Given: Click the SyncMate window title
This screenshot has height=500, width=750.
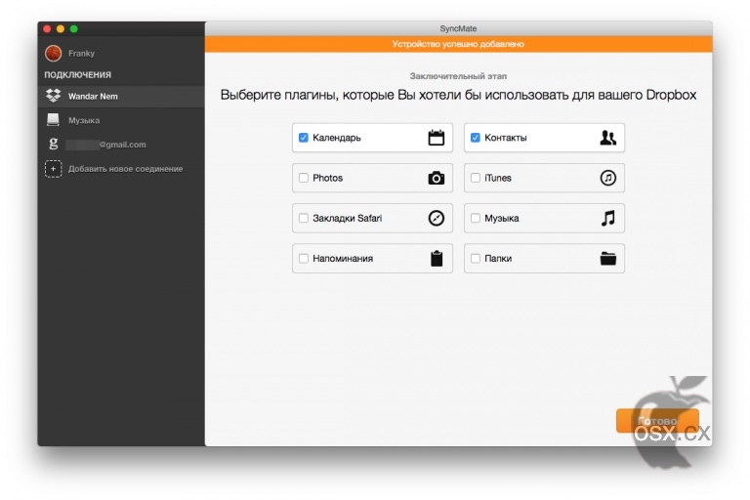Looking at the screenshot, I should [458, 28].
